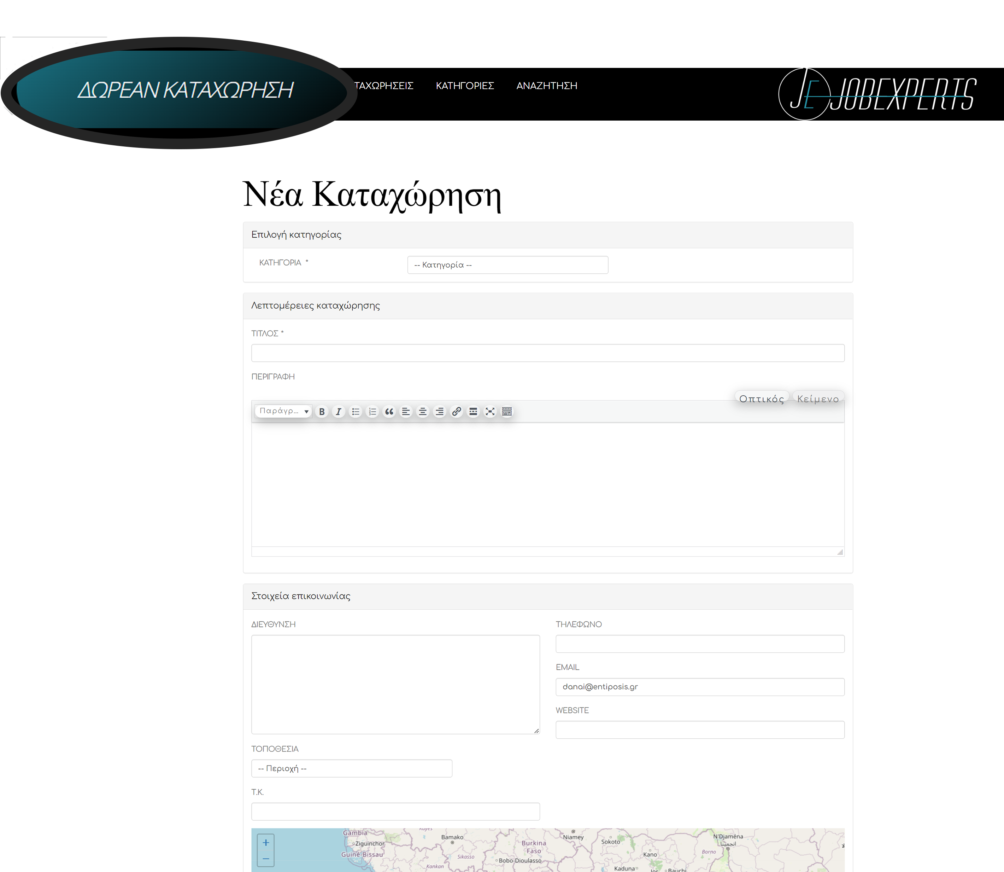Enter fullscreen editor mode
Image resolution: width=1004 pixels, height=872 pixels.
pos(490,412)
